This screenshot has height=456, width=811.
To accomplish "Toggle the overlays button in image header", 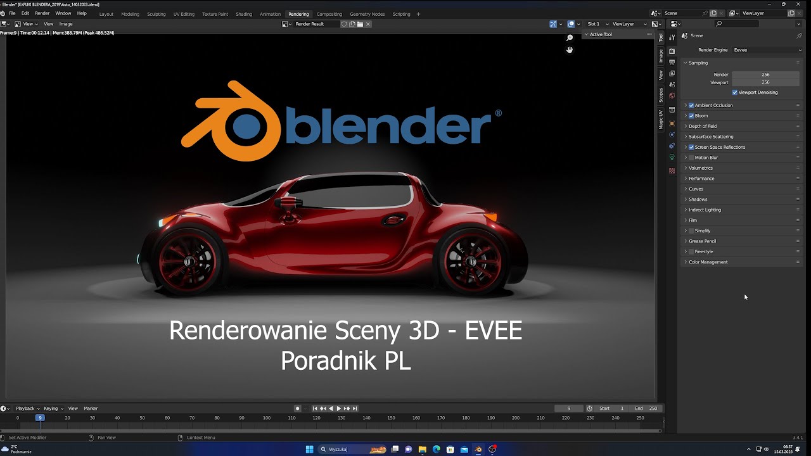I will [571, 24].
